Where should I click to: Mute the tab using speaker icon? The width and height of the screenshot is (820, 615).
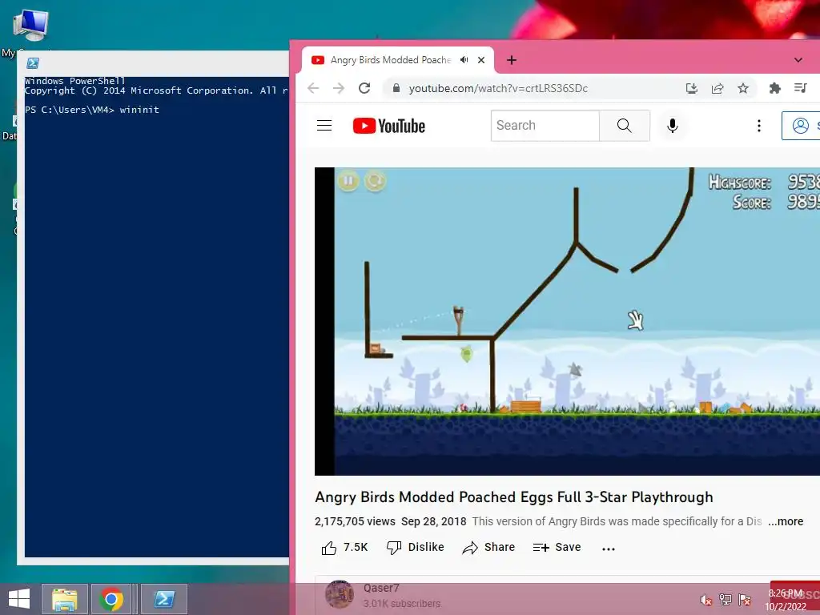(x=464, y=60)
